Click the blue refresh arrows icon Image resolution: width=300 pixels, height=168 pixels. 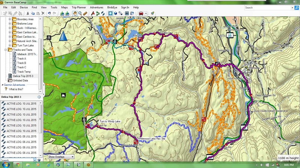[132, 13]
